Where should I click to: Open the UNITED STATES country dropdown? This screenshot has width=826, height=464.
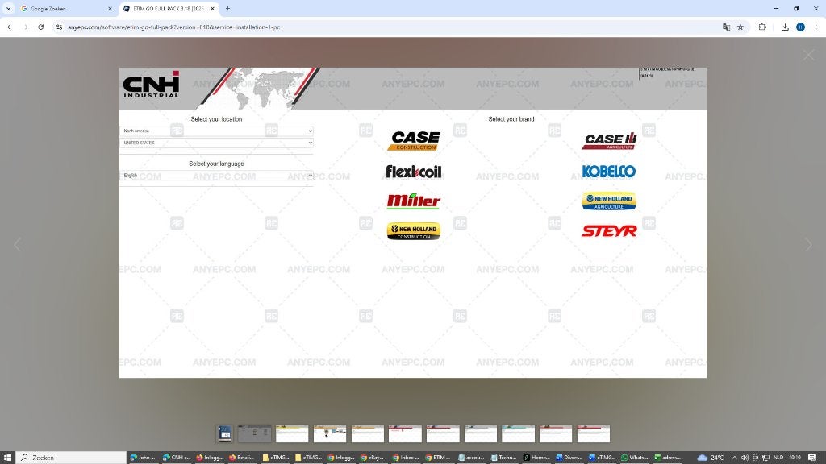(216, 143)
